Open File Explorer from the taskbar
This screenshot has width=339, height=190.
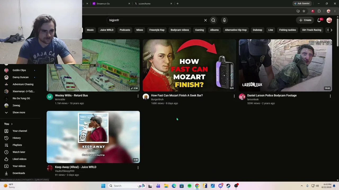(x=166, y=186)
